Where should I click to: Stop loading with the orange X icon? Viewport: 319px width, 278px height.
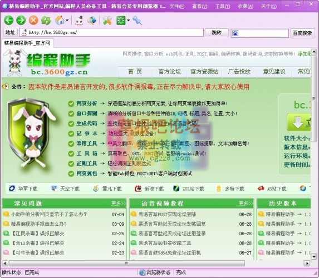(x=33, y=21)
